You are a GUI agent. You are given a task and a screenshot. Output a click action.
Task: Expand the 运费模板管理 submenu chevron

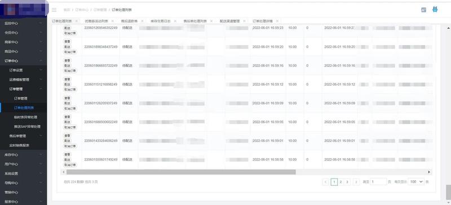point(41,79)
